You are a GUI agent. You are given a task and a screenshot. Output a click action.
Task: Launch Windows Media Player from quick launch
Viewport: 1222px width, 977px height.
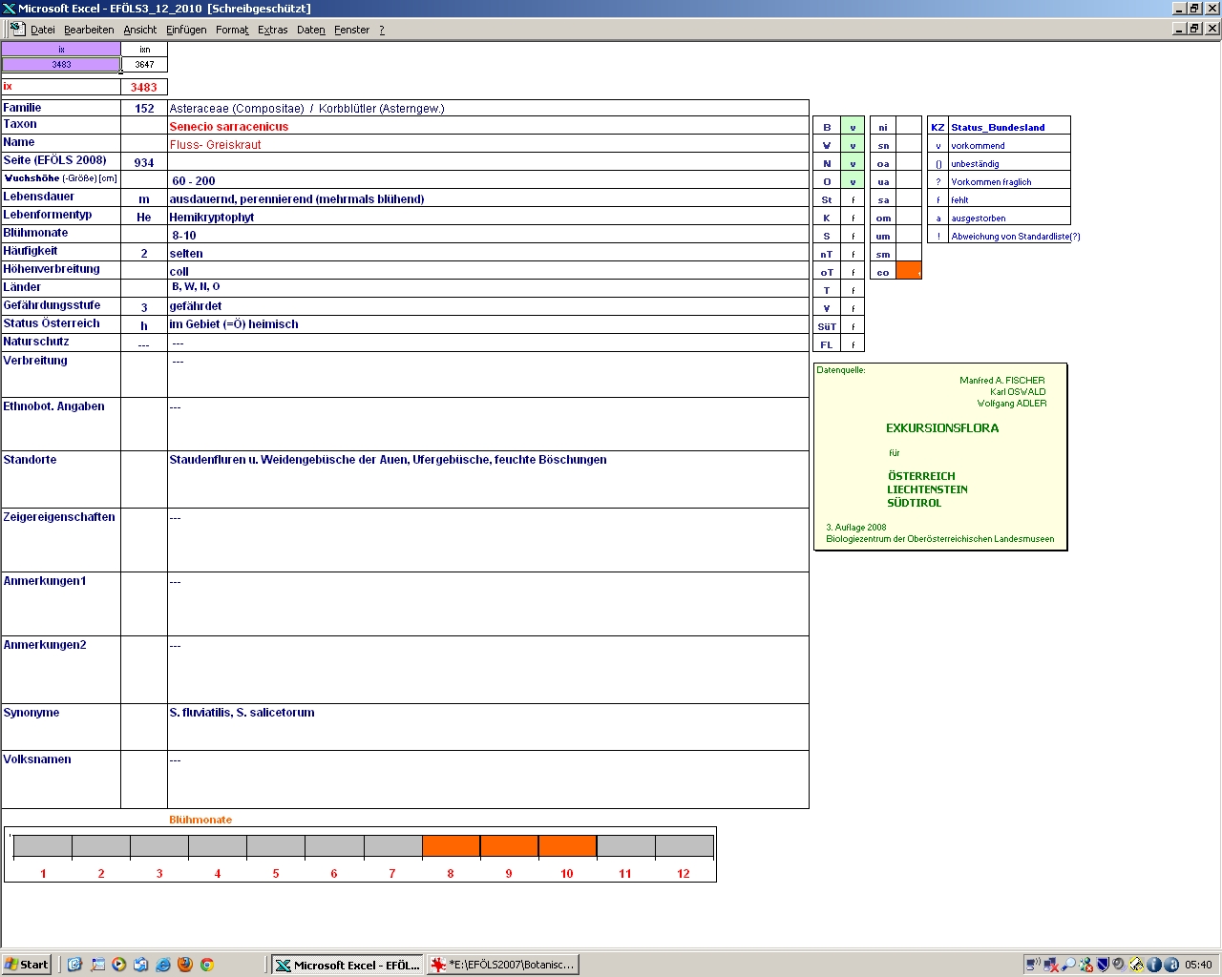pos(119,965)
